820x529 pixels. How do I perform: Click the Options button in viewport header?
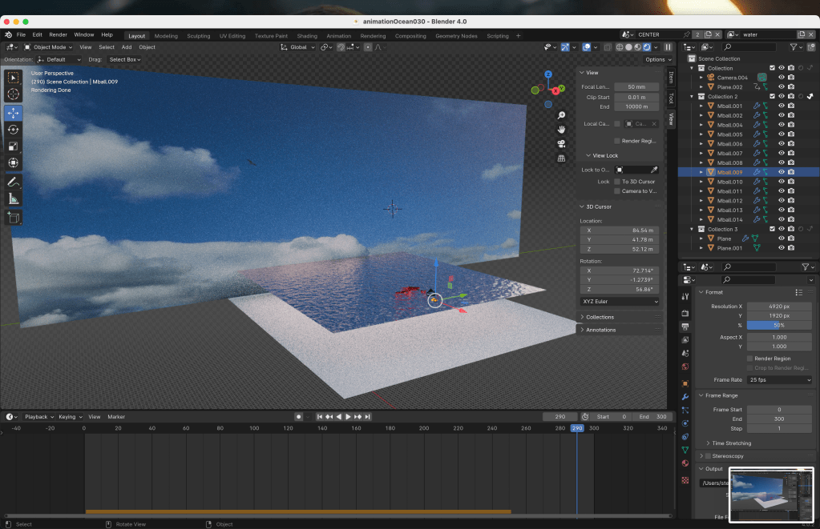[x=656, y=59]
